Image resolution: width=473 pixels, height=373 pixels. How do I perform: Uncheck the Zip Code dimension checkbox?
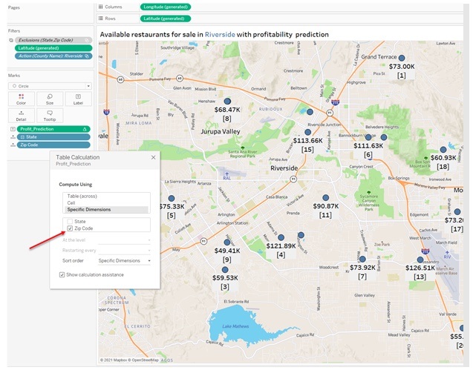click(70, 228)
